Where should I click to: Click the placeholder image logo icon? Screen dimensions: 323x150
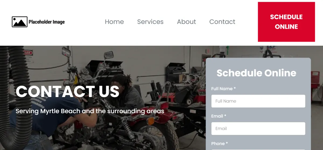20,22
